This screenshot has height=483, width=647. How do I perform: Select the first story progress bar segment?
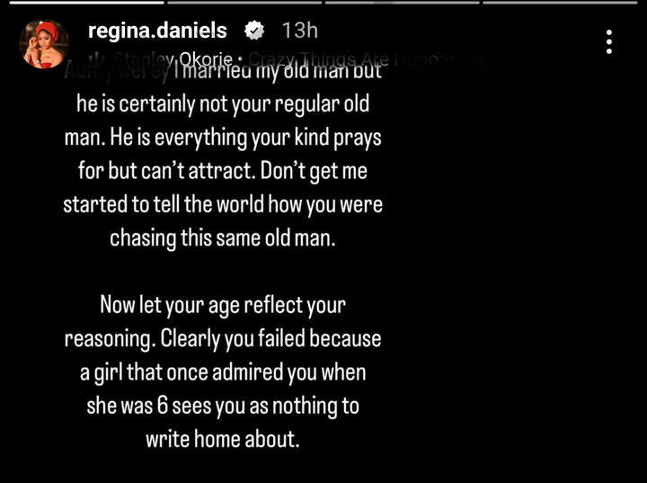point(86,2)
